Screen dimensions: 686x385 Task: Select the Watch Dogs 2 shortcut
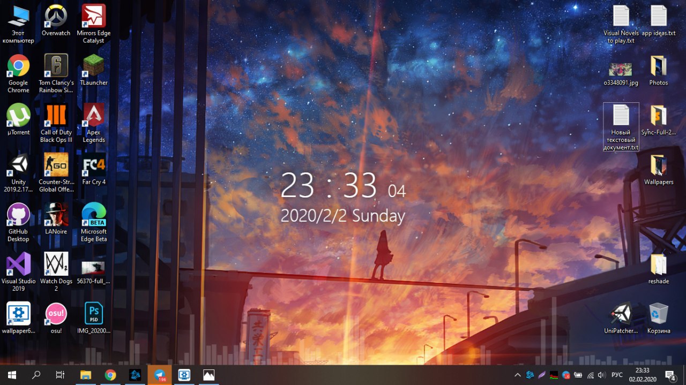click(x=56, y=272)
